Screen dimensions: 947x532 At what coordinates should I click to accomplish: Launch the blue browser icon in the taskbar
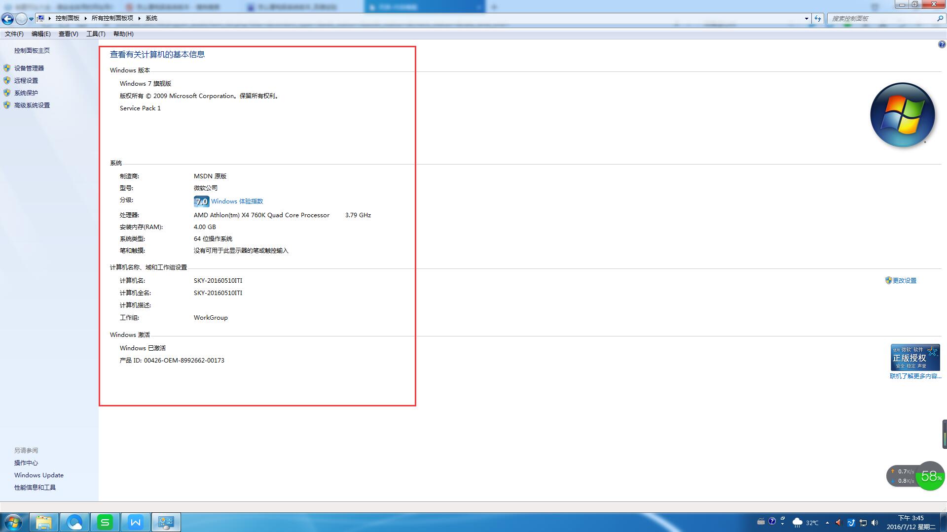tap(74, 522)
